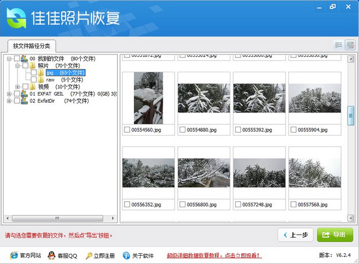This screenshot has height=264, width=359.
Task: Click the drive icon for 00 找到的文件
Action: point(25,59)
